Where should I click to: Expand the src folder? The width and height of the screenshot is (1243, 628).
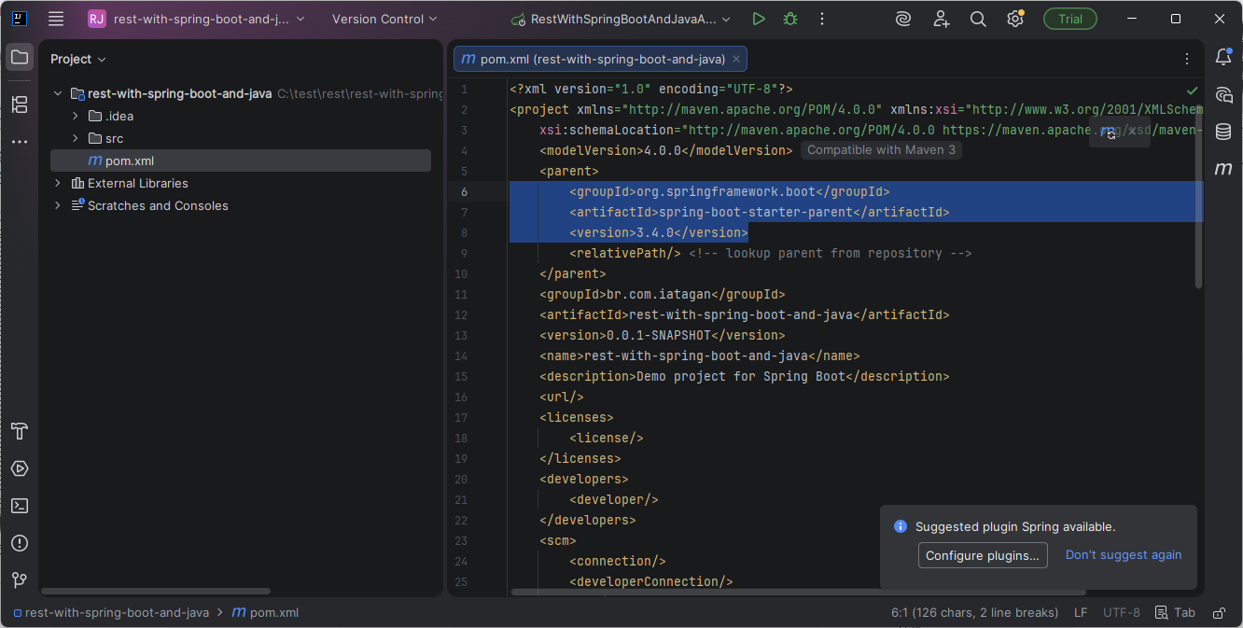76,138
